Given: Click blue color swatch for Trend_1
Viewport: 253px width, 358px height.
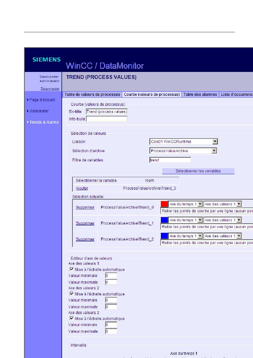Looking at the screenshot, I should point(164,220).
